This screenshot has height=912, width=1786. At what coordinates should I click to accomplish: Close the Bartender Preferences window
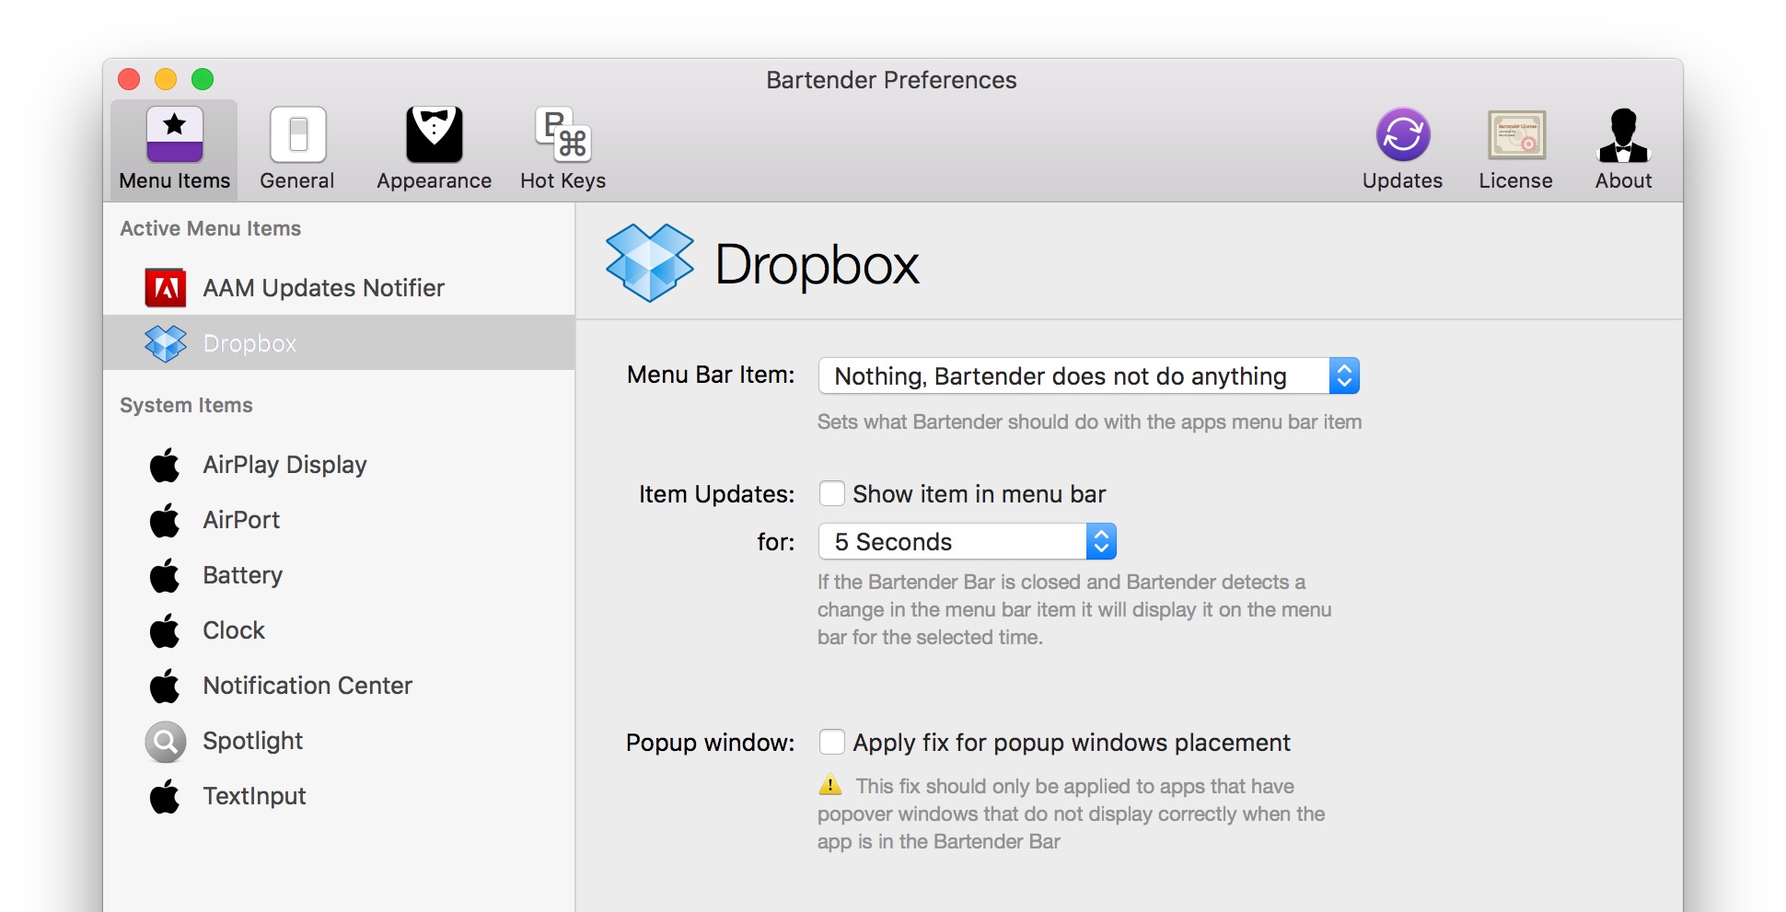click(129, 79)
